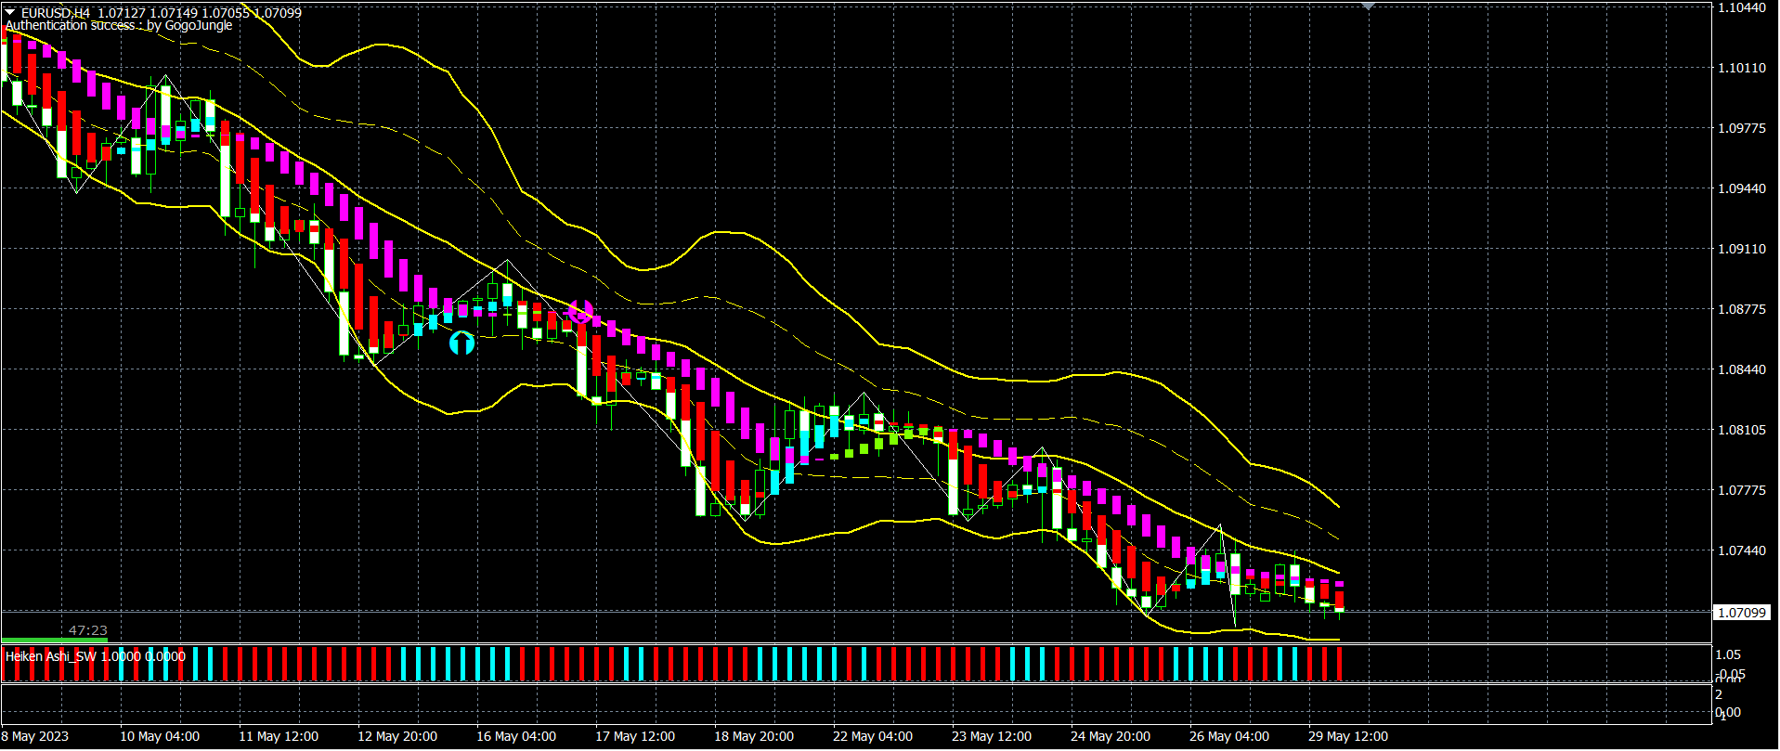Click the grey chart shift triangle at top

pos(1368,6)
